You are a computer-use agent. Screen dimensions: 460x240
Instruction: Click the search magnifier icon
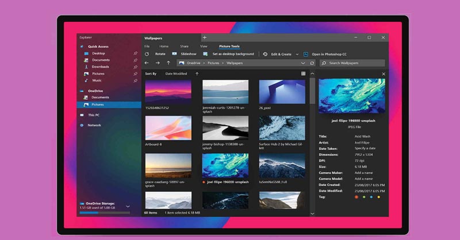(x=324, y=63)
